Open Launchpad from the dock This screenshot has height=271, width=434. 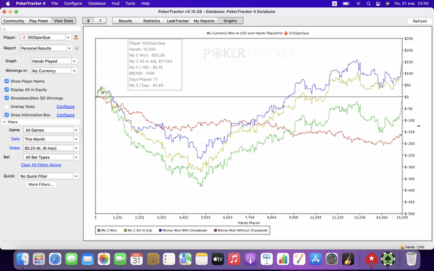[38, 259]
